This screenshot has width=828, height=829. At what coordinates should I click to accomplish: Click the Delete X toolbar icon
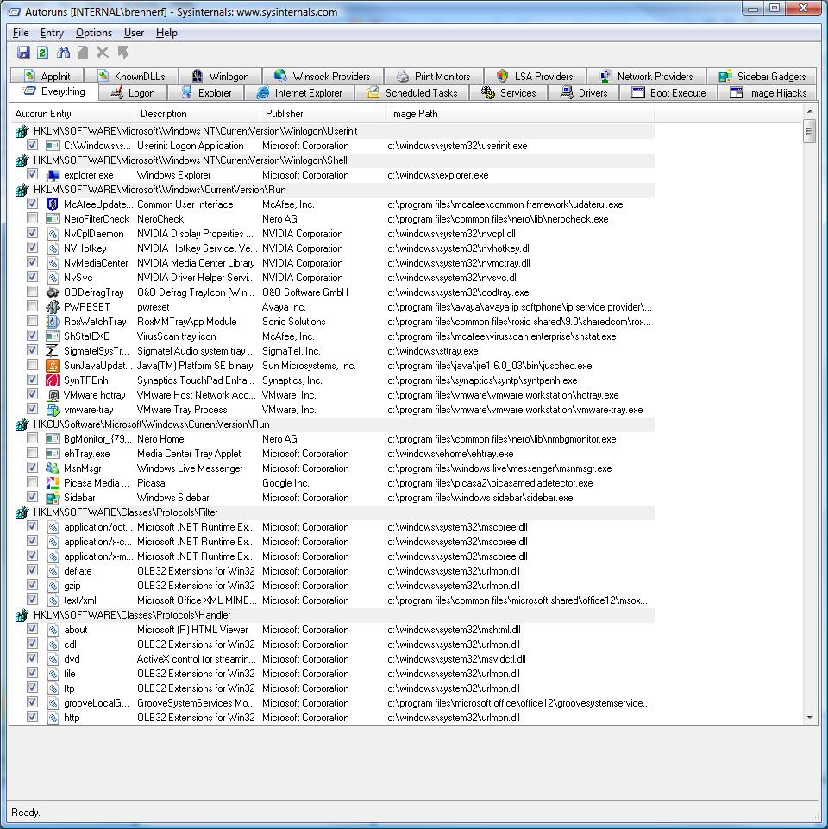[103, 53]
